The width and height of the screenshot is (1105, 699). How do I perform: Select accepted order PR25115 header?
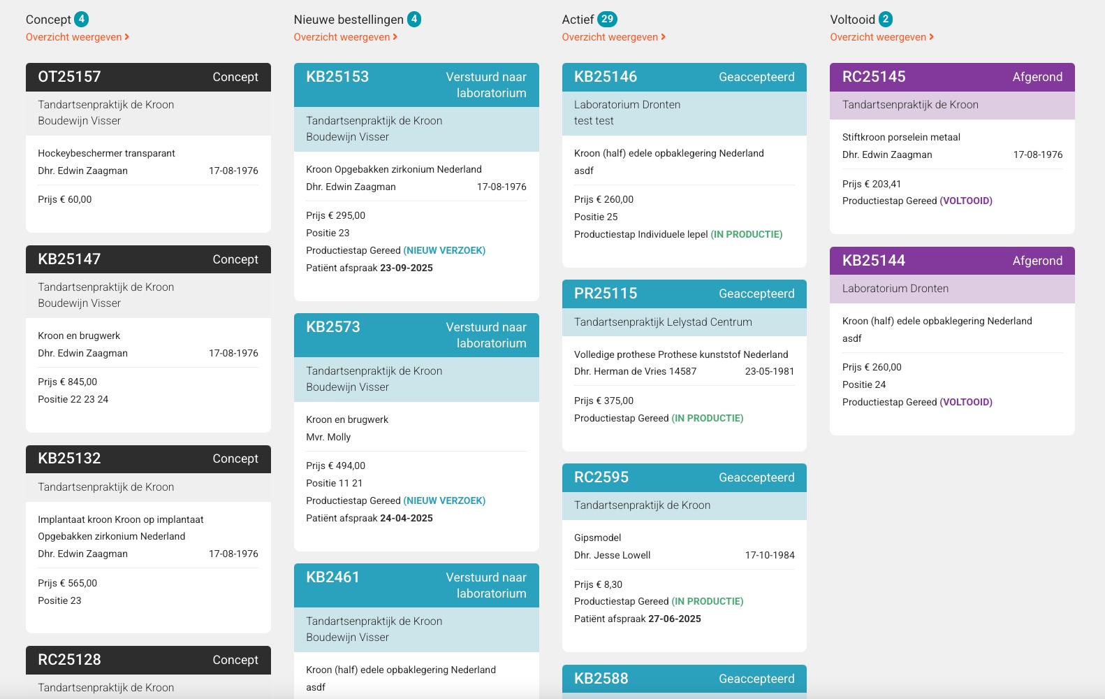pyautogui.click(x=684, y=294)
